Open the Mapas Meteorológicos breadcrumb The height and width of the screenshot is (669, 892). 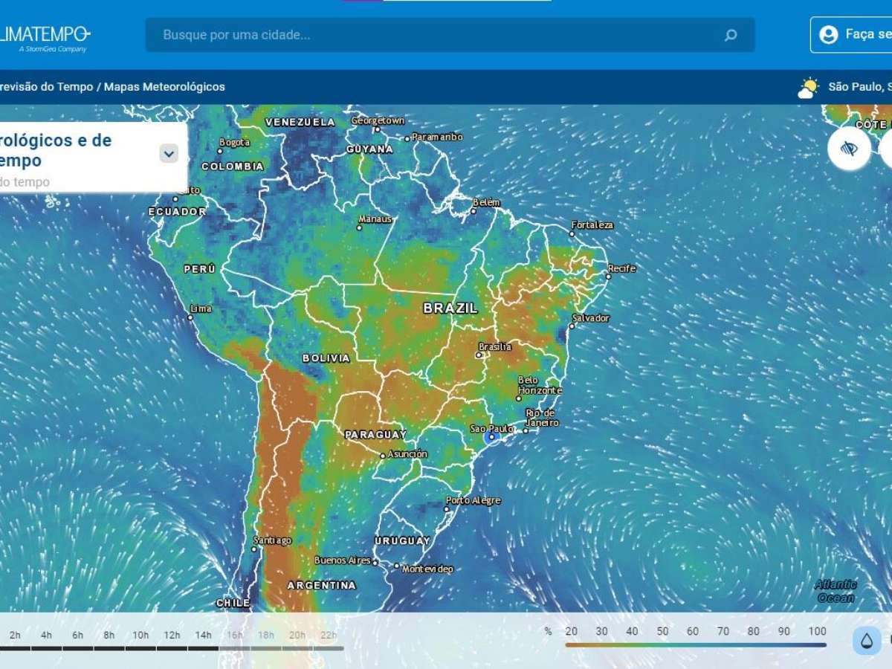tap(164, 87)
